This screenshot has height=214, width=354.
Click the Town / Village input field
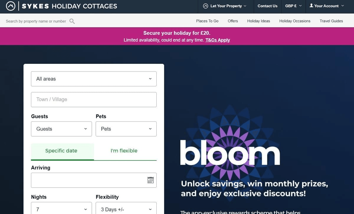[94, 100]
